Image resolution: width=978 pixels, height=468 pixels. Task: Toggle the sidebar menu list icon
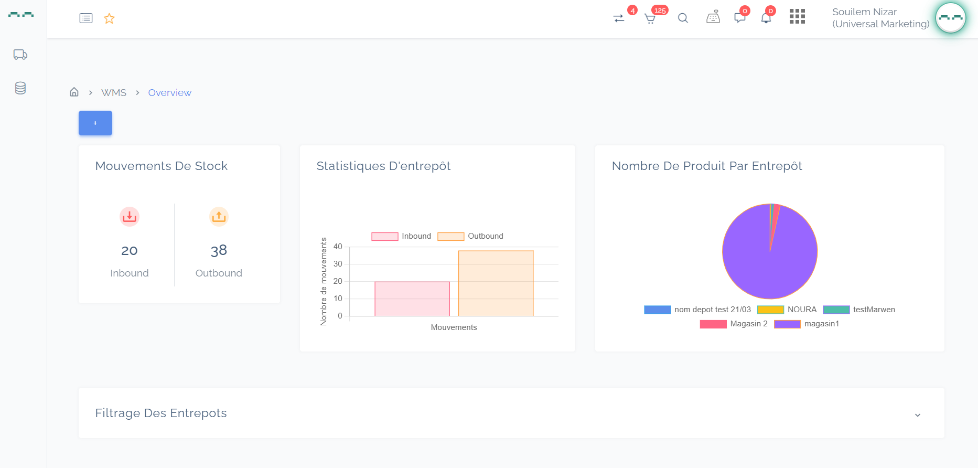click(x=86, y=18)
